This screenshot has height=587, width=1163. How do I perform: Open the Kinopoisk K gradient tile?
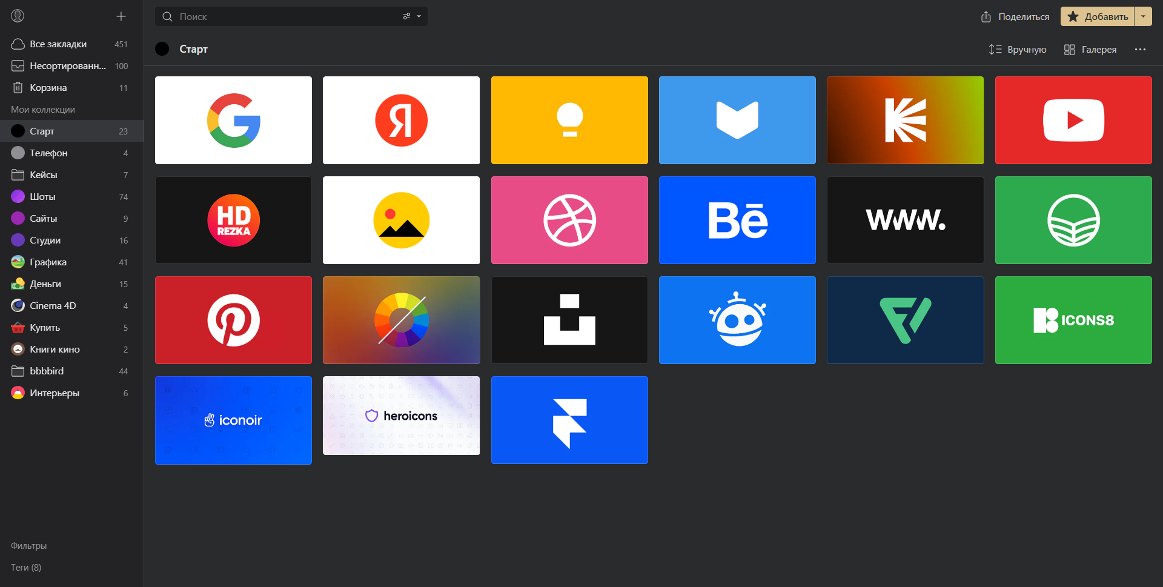coord(905,120)
